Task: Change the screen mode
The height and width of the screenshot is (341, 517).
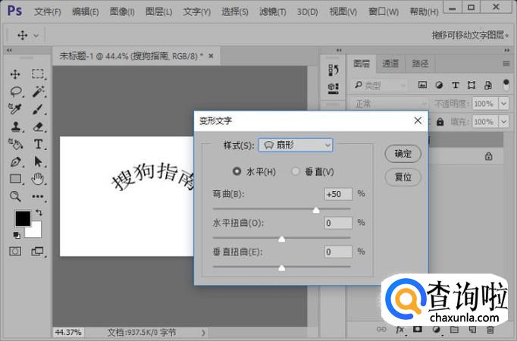Action: (x=37, y=252)
